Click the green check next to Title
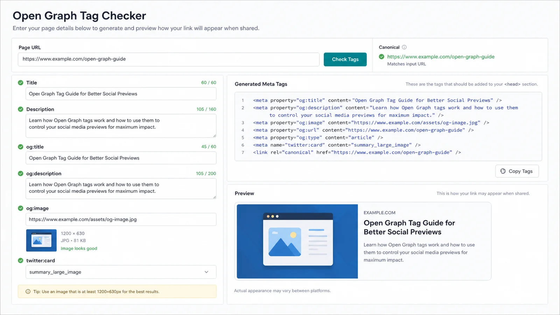 point(21,83)
